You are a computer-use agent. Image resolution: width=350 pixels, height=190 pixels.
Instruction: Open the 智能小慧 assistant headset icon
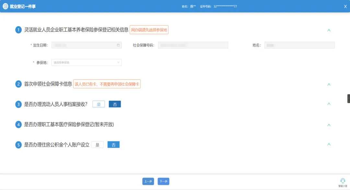tap(343, 181)
